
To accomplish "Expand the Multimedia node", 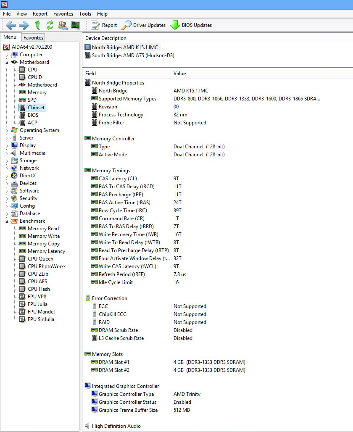I will click(7, 153).
